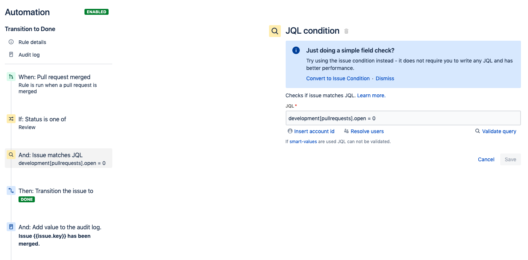Click 'Rule is run when a pull request is merged' text

pyautogui.click(x=58, y=88)
